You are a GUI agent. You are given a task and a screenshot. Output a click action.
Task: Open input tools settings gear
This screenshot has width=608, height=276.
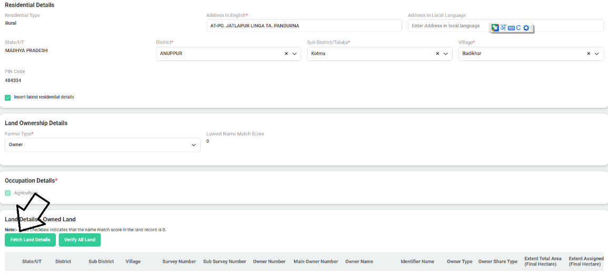[526, 28]
